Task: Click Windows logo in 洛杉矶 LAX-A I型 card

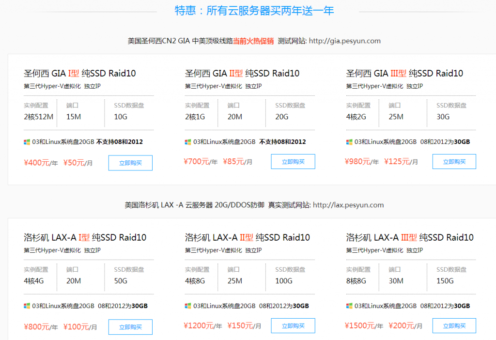Action: [x=27, y=306]
